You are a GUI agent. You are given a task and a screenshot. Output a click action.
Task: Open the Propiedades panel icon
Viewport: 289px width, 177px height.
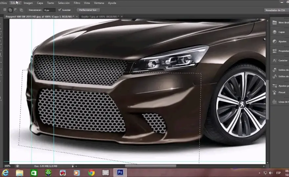pos(275,51)
